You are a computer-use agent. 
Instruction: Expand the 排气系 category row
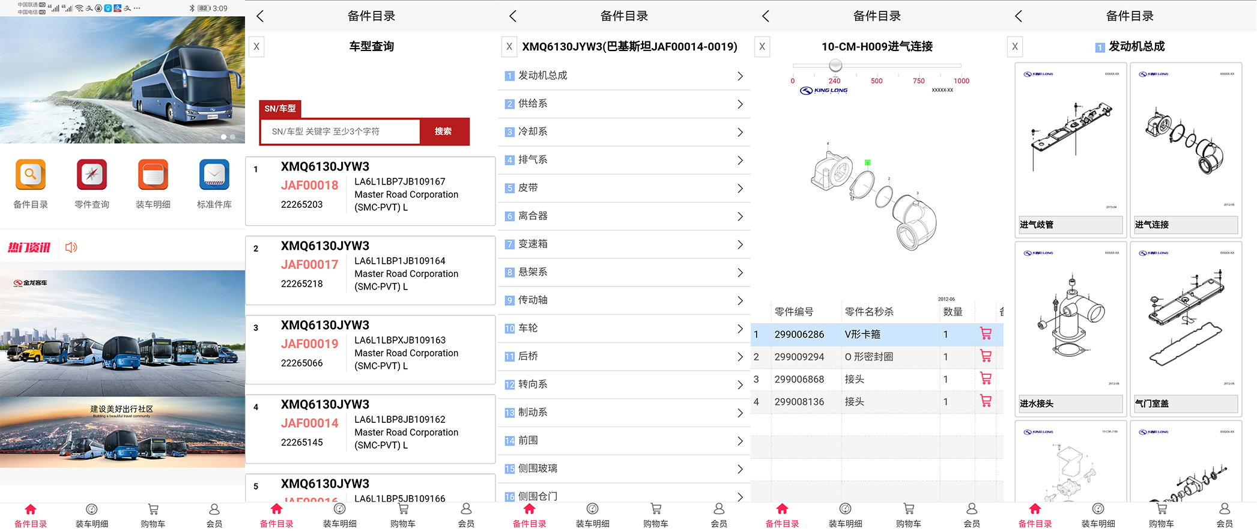point(624,160)
